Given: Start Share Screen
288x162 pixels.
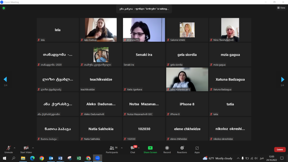Looking at the screenshot, I should [150, 149].
